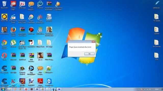
Task: Select the Updater folder
Action: (157, 31)
